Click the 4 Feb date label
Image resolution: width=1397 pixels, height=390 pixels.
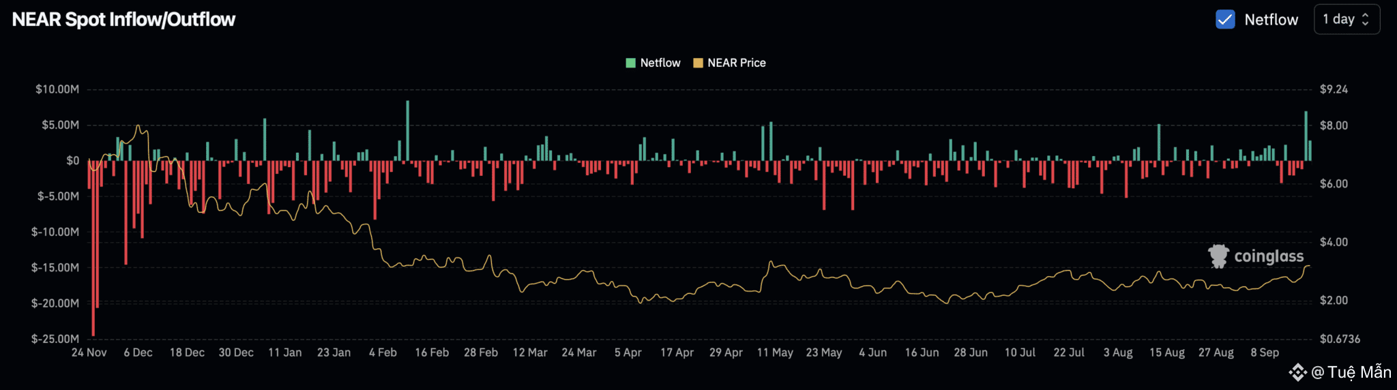tap(383, 352)
